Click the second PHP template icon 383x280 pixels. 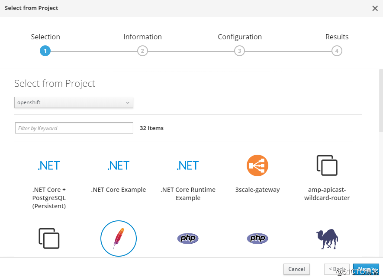(257, 238)
